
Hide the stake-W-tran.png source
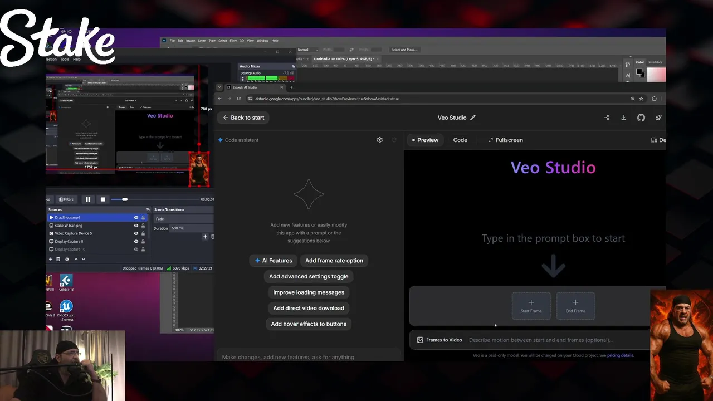tap(136, 226)
